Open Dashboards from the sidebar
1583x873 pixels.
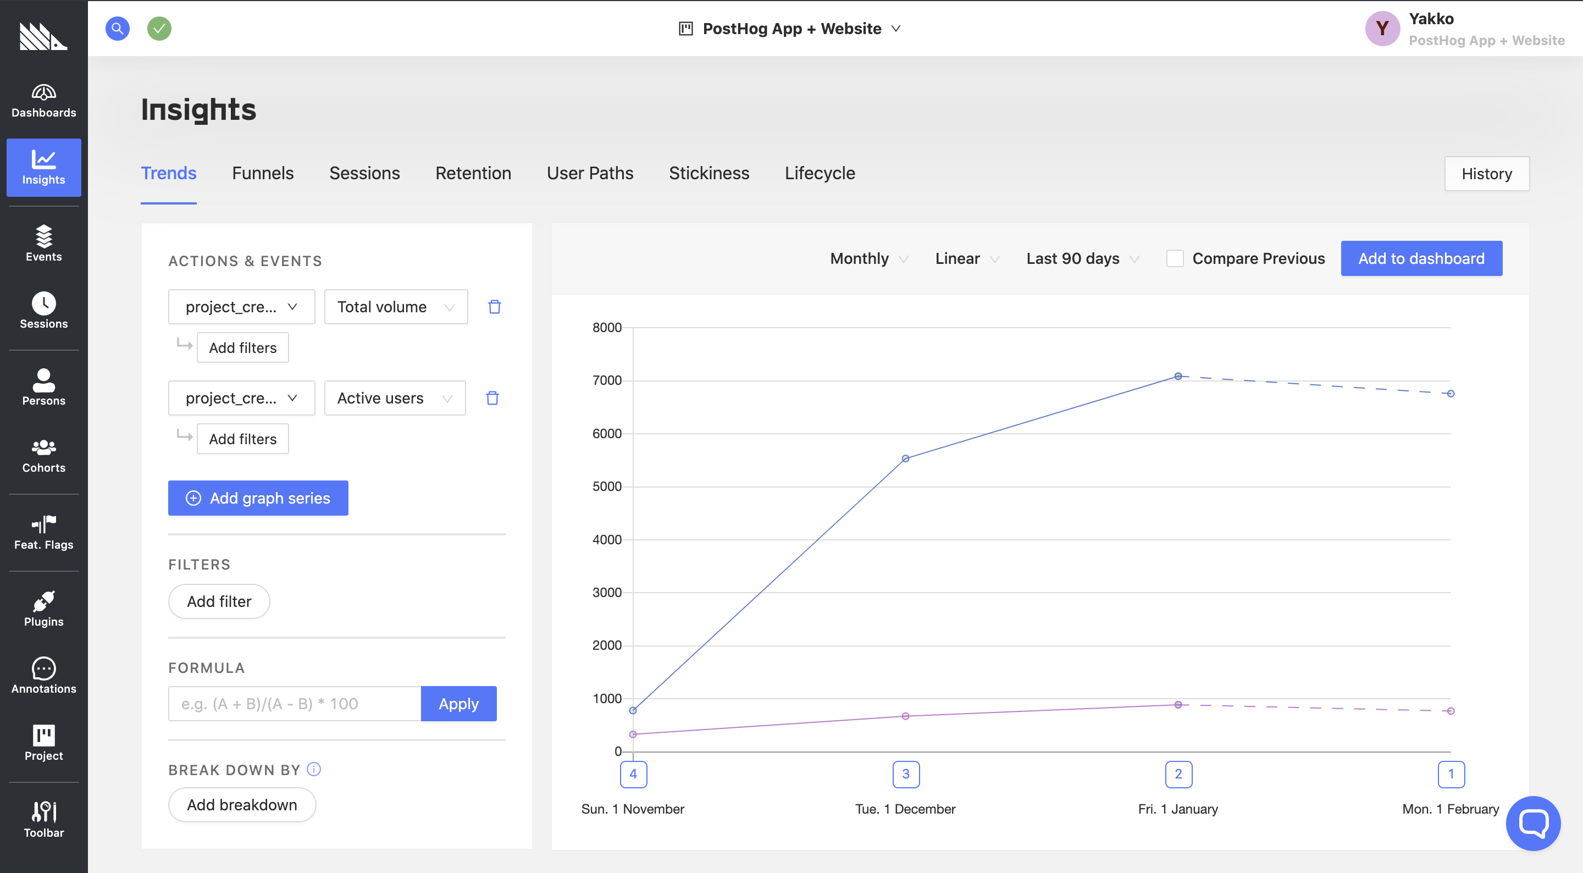click(x=43, y=101)
